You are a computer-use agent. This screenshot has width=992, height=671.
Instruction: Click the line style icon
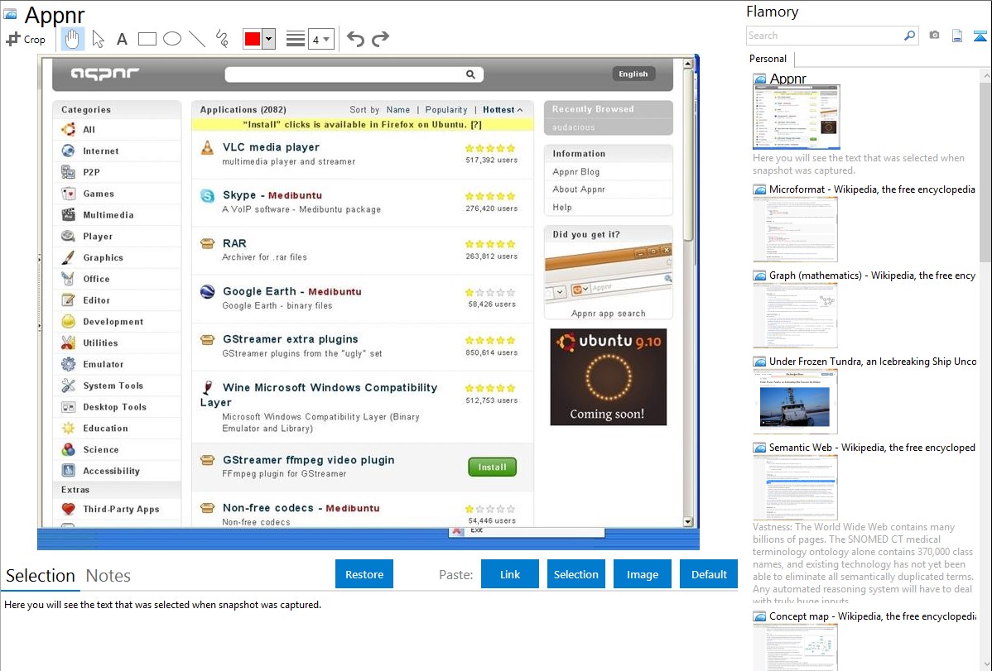pos(296,39)
